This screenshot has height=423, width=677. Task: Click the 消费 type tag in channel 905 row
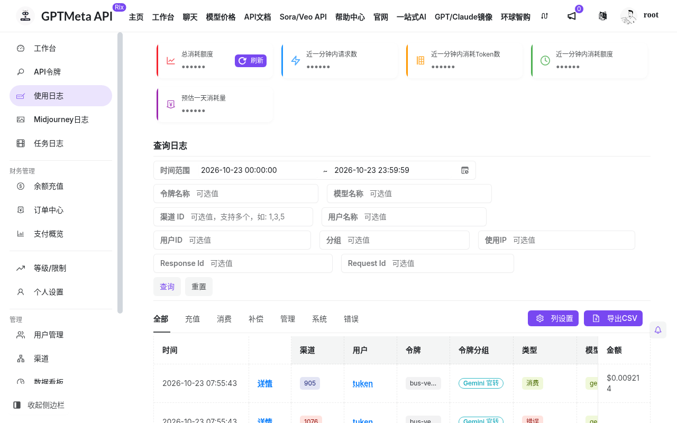533,383
